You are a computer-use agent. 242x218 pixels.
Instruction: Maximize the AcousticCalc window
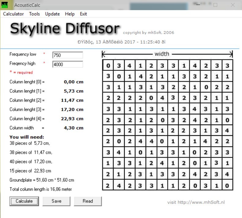click(215, 5)
